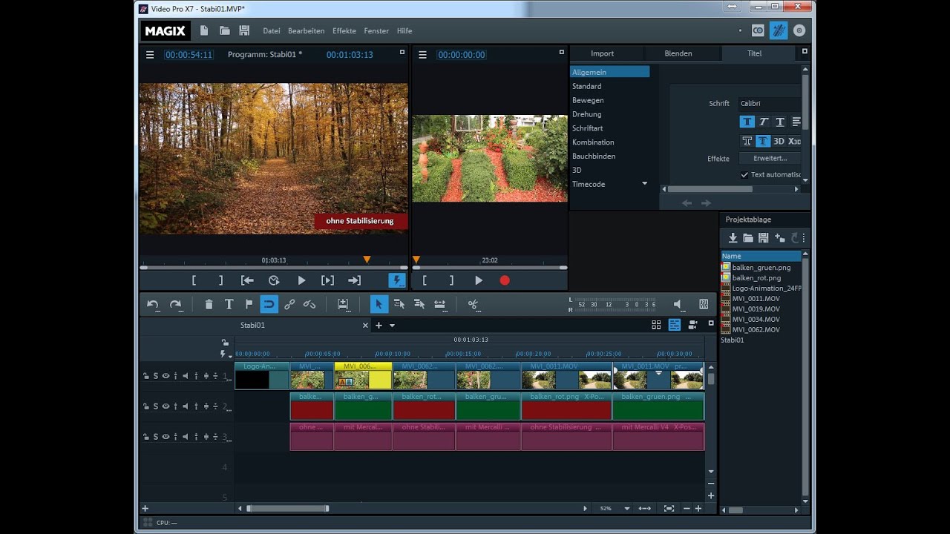Open the Effekte menu
Image resolution: width=950 pixels, height=534 pixels.
coord(344,31)
